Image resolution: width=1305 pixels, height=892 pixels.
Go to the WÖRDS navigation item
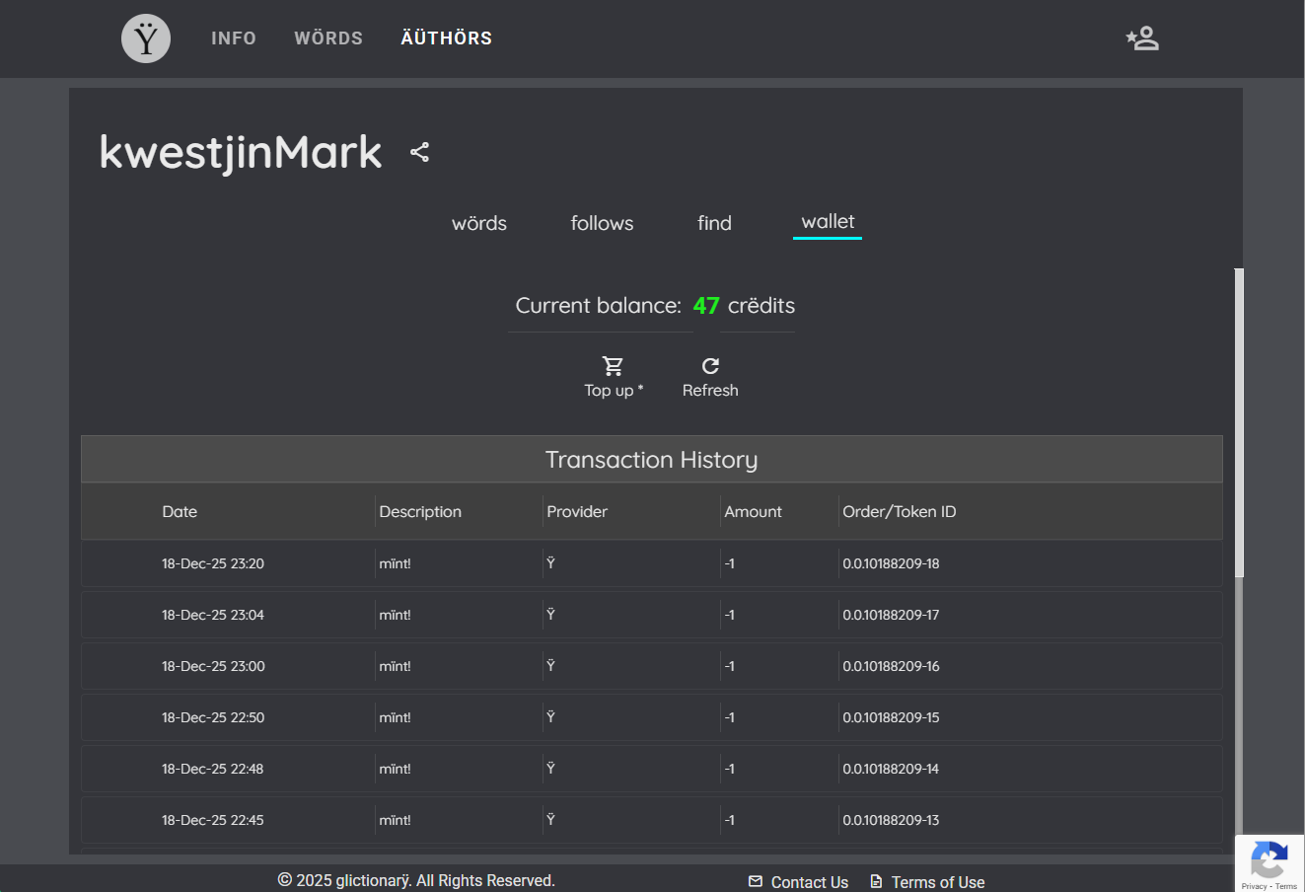(328, 38)
